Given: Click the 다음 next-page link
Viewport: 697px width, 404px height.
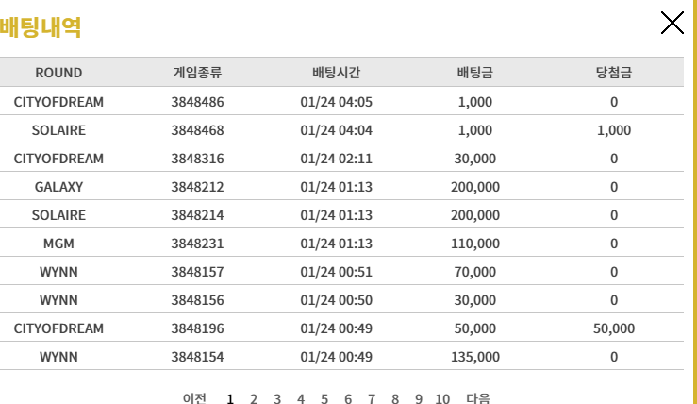Looking at the screenshot, I should click(478, 398).
